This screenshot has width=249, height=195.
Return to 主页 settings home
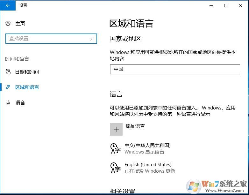click(x=20, y=23)
